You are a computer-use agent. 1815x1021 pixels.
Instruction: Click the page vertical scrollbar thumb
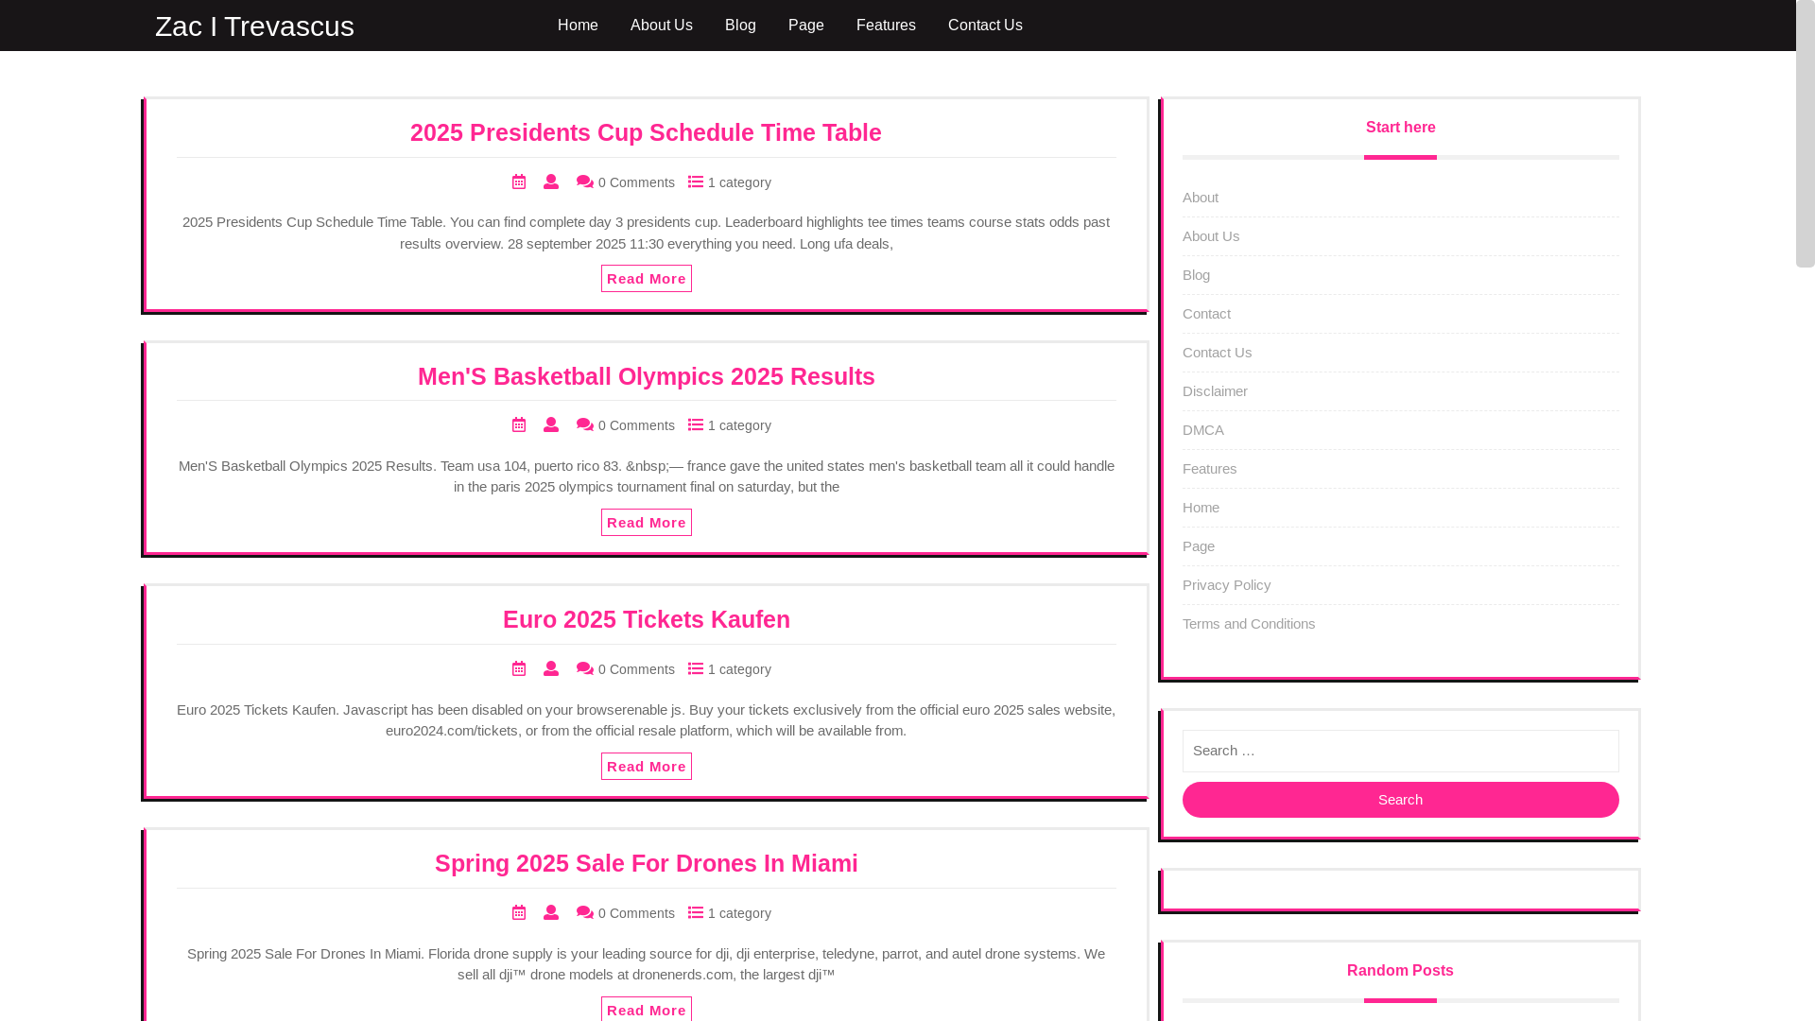pos(1806,133)
